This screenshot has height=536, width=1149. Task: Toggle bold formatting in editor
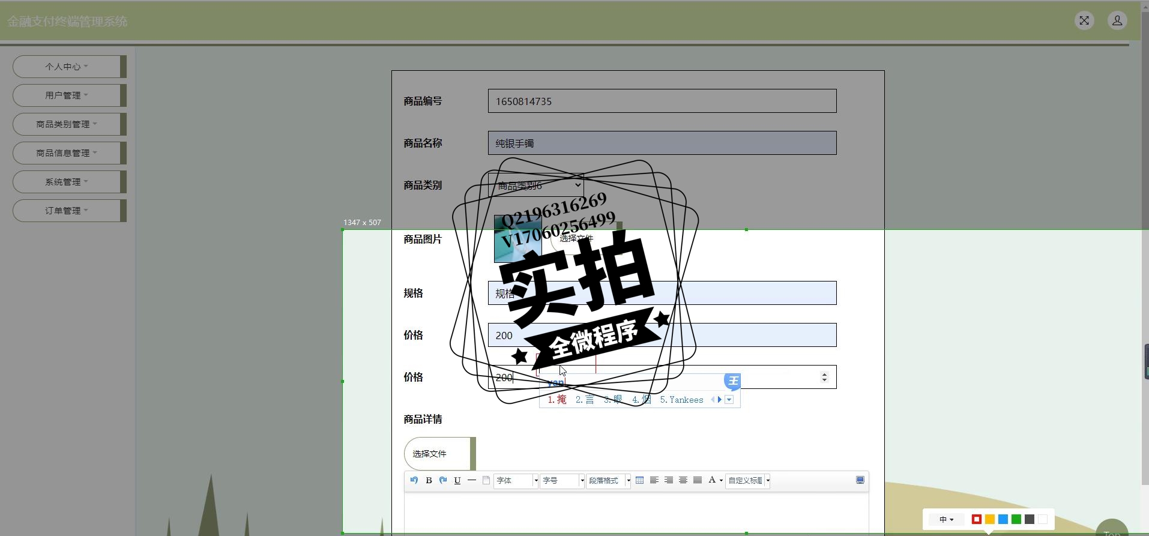pos(429,480)
